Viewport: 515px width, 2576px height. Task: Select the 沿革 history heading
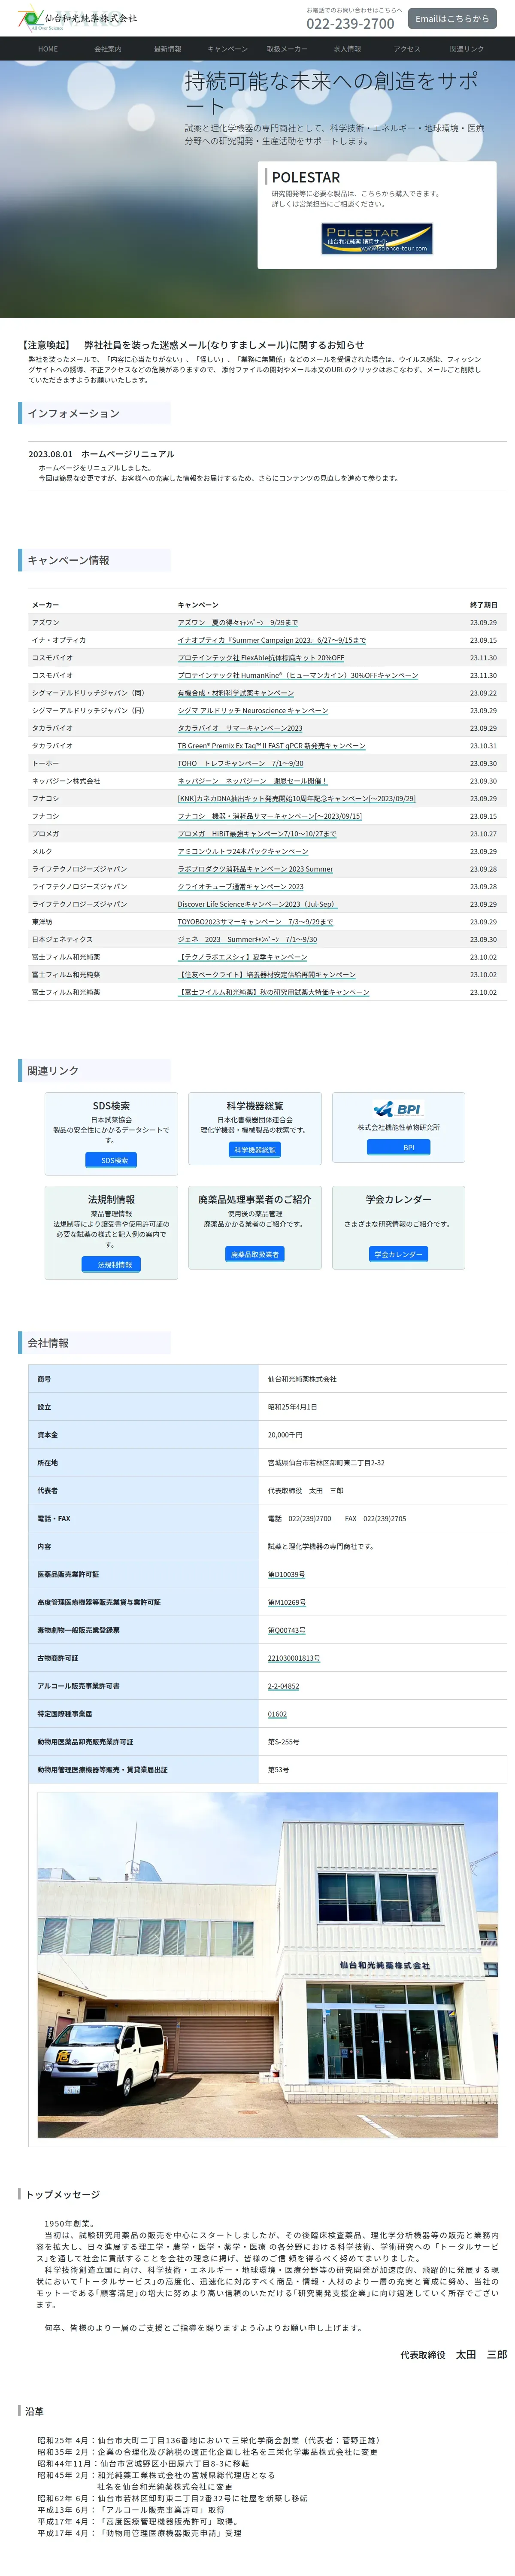[x=34, y=2411]
